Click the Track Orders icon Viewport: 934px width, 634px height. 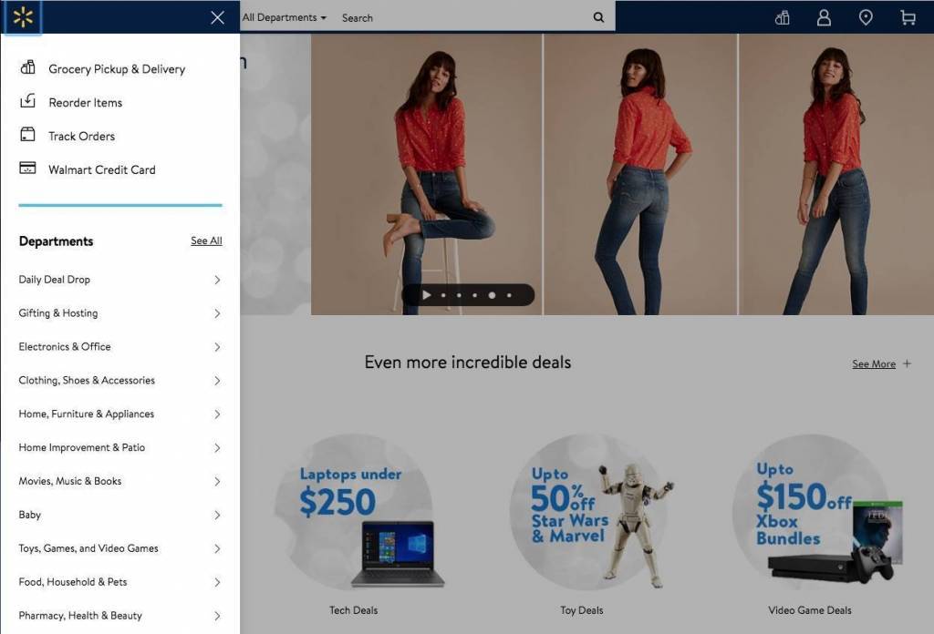click(28, 136)
